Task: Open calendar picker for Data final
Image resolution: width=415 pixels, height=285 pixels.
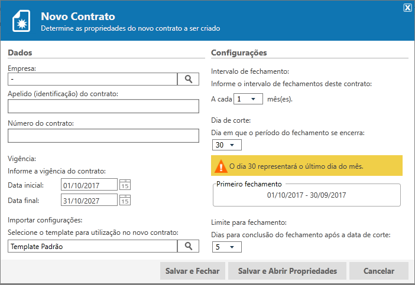Action: (125, 200)
